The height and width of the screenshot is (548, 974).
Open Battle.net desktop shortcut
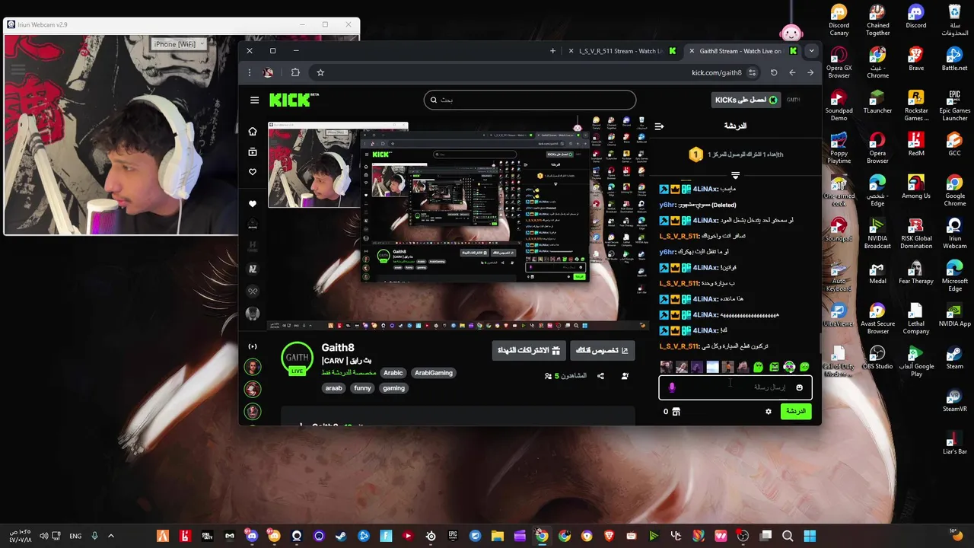tap(954, 59)
